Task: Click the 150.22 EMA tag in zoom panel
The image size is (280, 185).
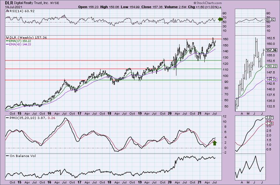Action: (x=271, y=66)
